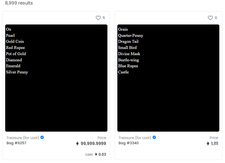Open Treasure (for Loot) collection on Bag #3340
Image resolution: width=225 pixels, height=163 pixels.
[x=135, y=138]
